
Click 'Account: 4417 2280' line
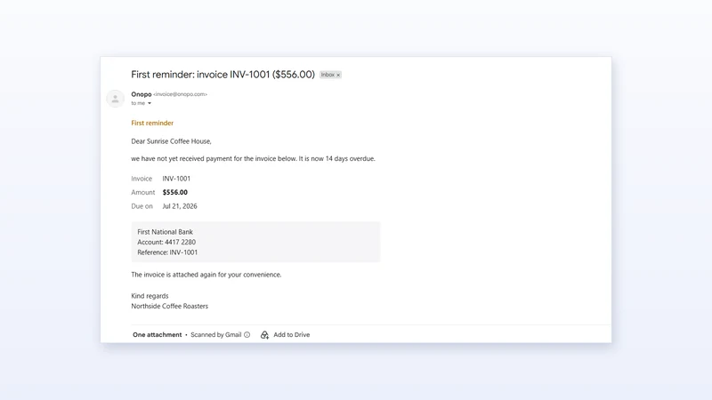point(166,242)
